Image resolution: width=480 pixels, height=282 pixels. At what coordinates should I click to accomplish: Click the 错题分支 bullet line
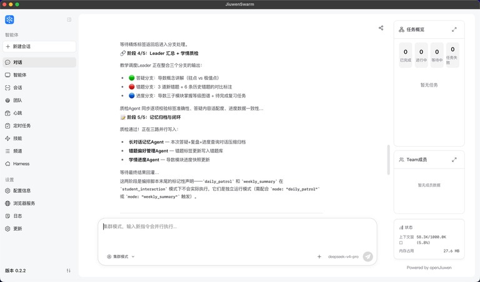tap(180, 87)
